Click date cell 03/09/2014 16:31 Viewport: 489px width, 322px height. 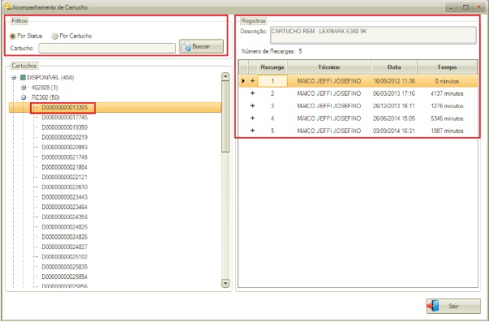tap(394, 131)
